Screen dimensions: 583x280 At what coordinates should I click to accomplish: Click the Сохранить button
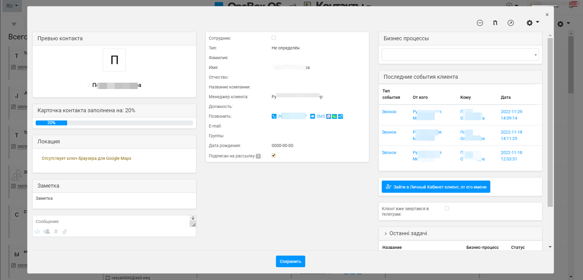pyautogui.click(x=290, y=261)
